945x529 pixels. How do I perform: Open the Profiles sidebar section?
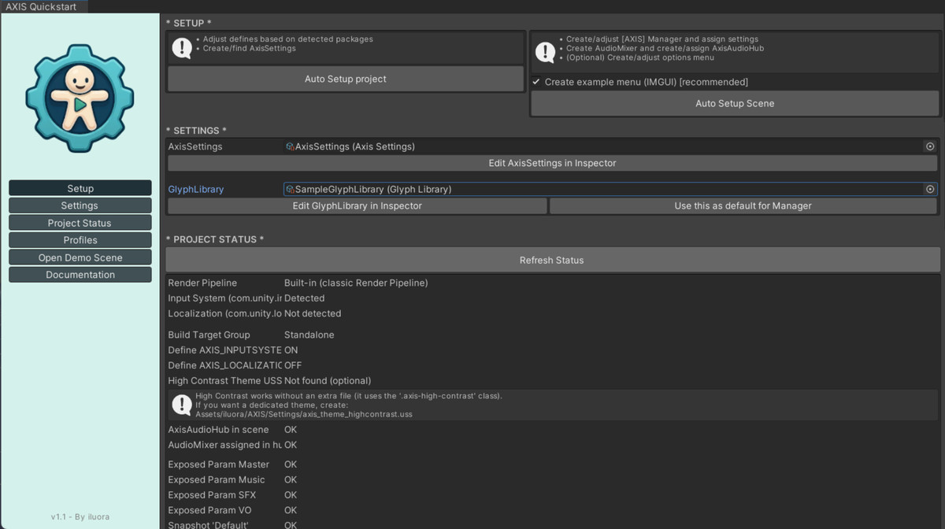[x=80, y=239]
